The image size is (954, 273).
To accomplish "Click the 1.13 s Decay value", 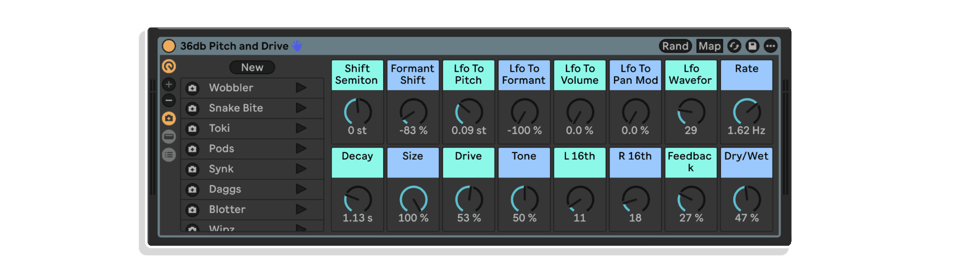I will click(x=357, y=218).
